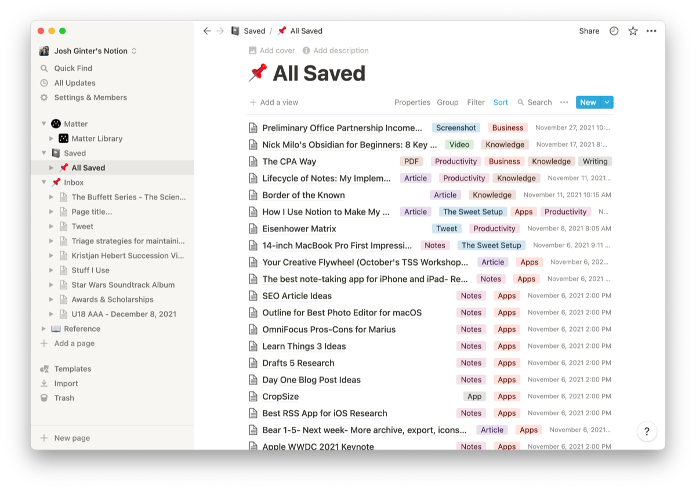Click Add a page in sidebar
Viewport: 696px width, 490px height.
[67, 343]
